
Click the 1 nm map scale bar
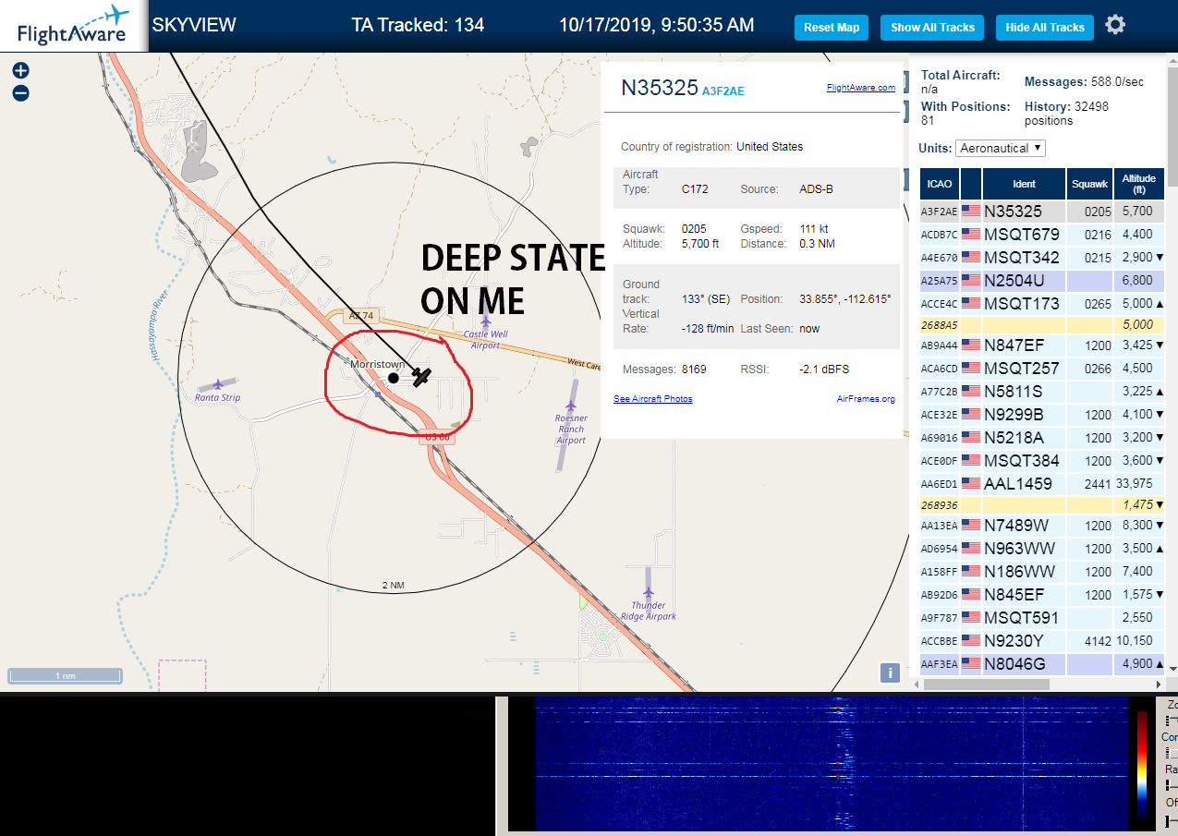tap(65, 676)
